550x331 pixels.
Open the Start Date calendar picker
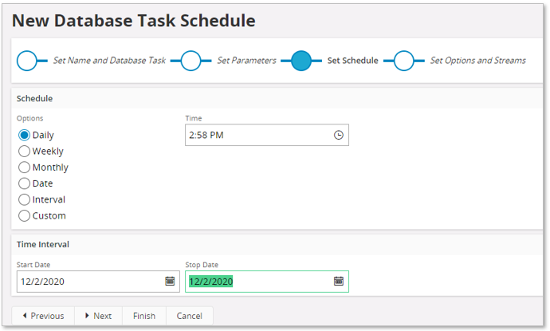[170, 281]
